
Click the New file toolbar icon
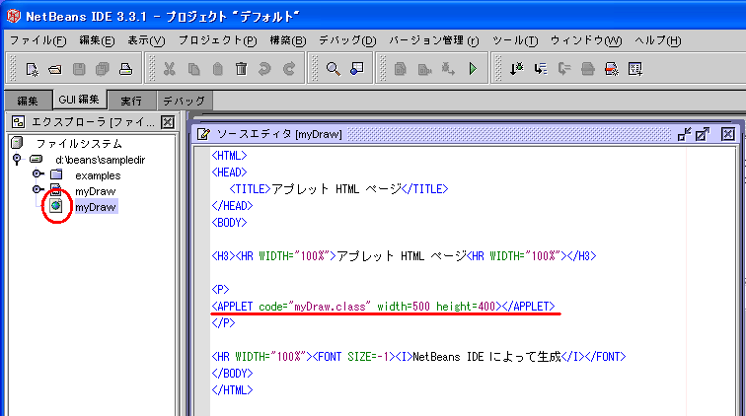click(32, 69)
